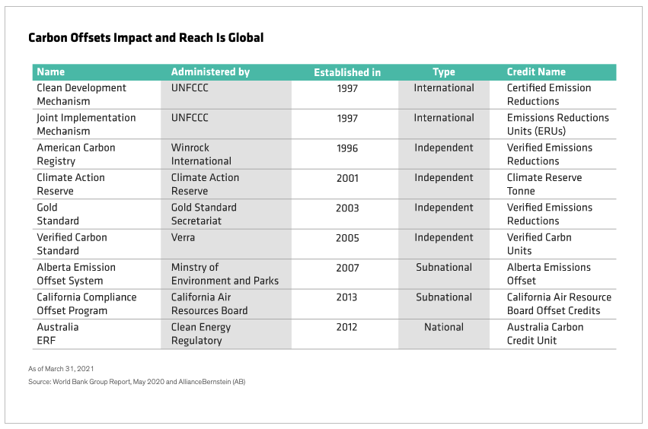Click the 'Name' column header

[x=51, y=71]
